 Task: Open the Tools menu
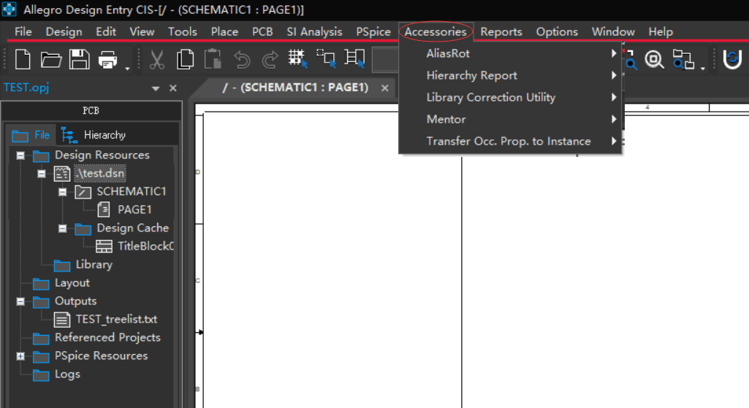click(x=183, y=31)
